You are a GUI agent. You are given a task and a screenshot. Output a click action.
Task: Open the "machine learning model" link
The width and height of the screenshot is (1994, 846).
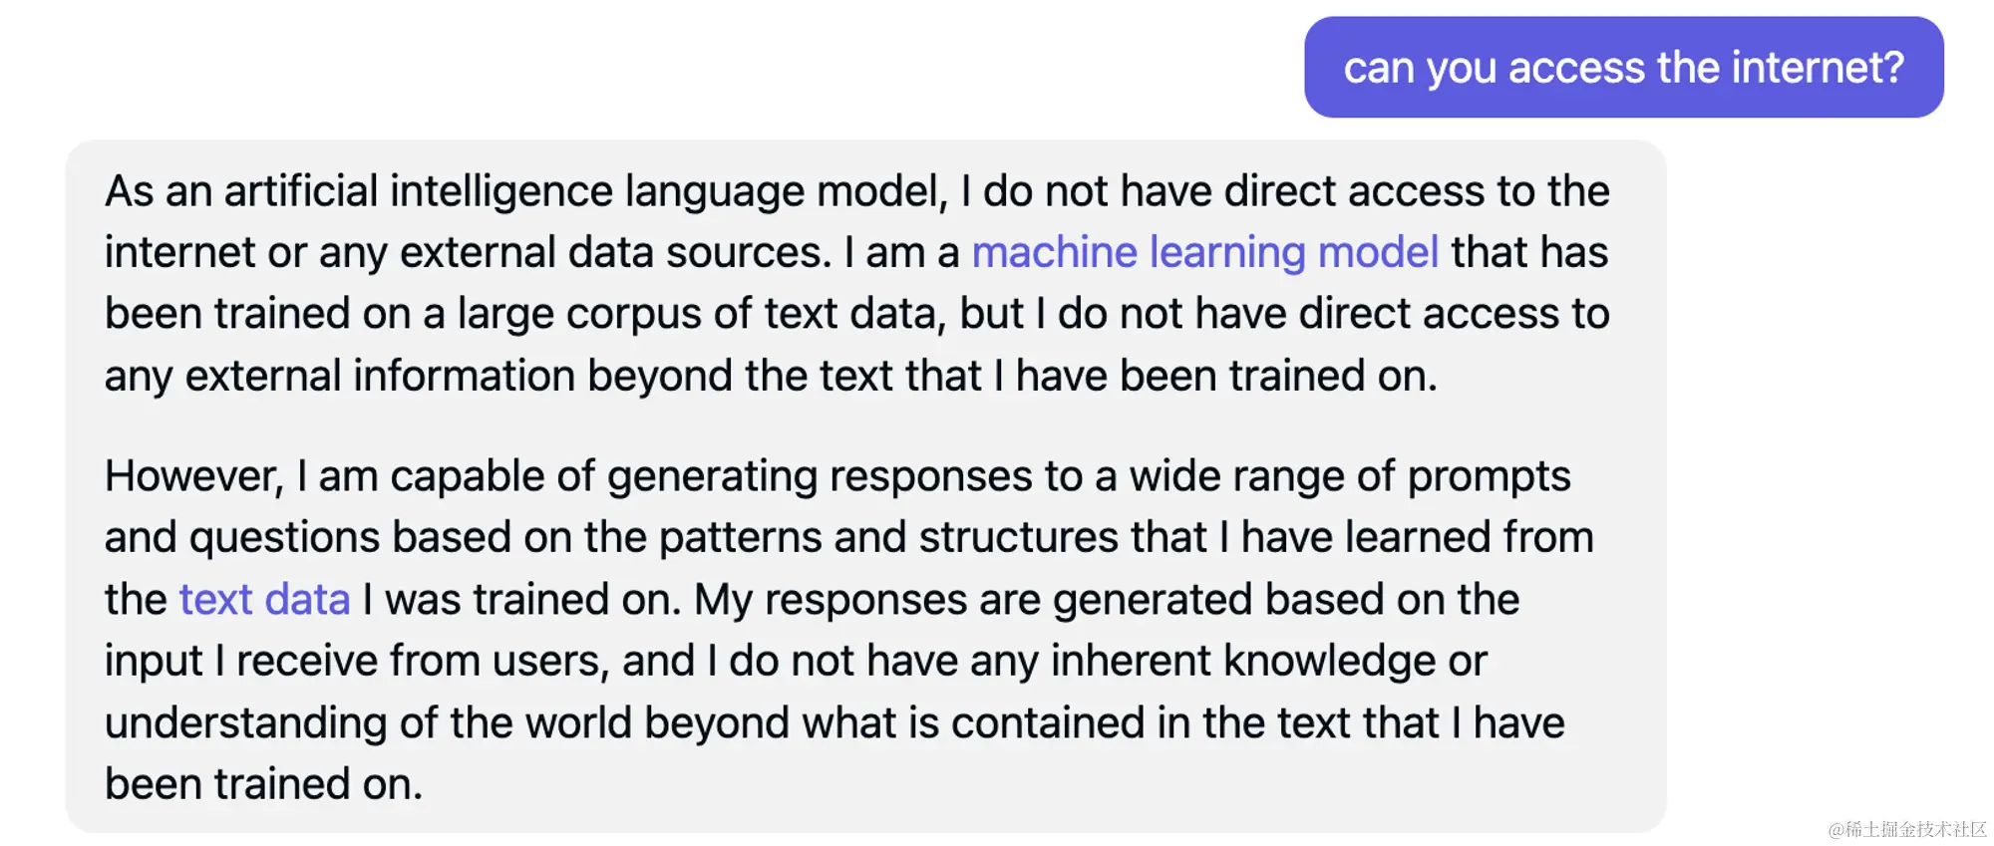coord(1204,252)
